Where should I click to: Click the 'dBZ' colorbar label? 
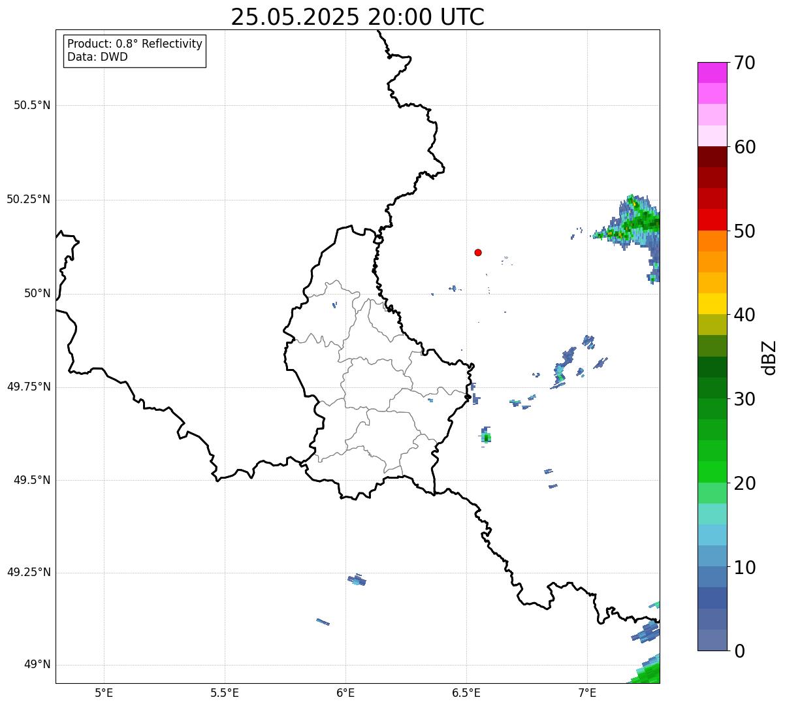click(769, 357)
